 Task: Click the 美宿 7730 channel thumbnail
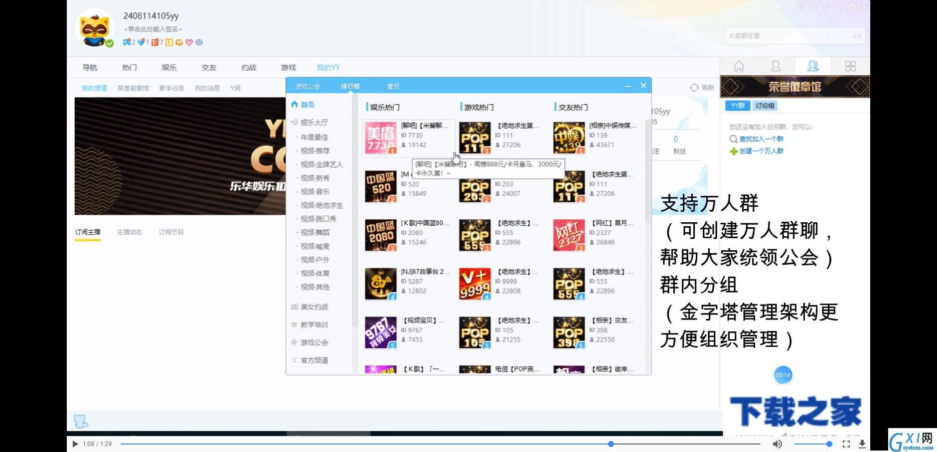380,137
